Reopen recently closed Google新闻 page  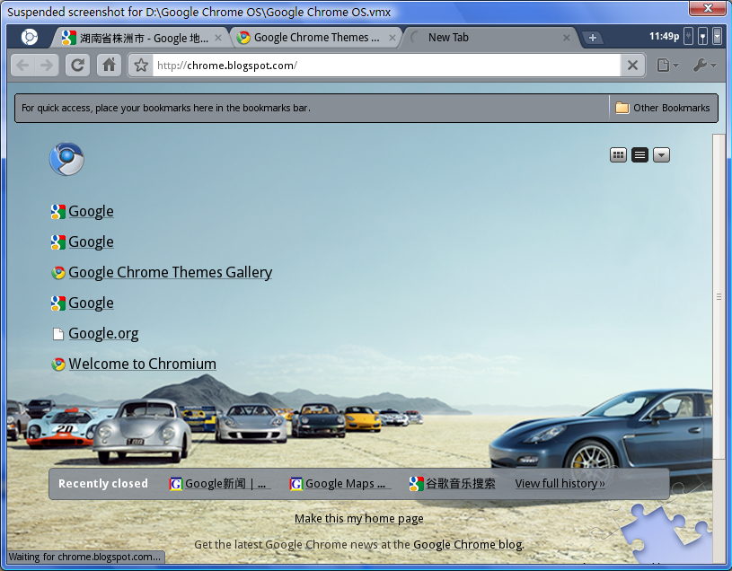click(x=219, y=484)
